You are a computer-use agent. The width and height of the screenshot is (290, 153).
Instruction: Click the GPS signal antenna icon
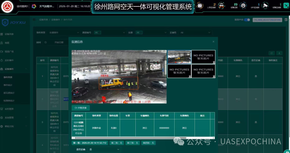click(243, 6)
